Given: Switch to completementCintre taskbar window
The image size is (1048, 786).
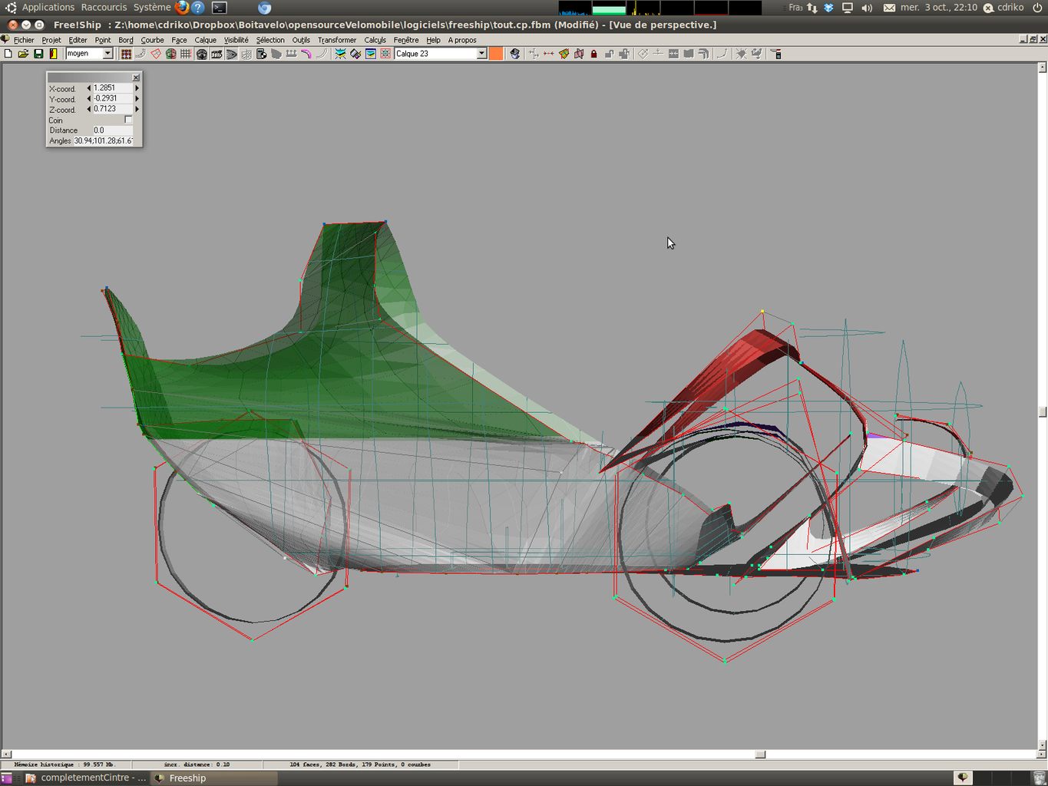Looking at the screenshot, I should tap(84, 778).
